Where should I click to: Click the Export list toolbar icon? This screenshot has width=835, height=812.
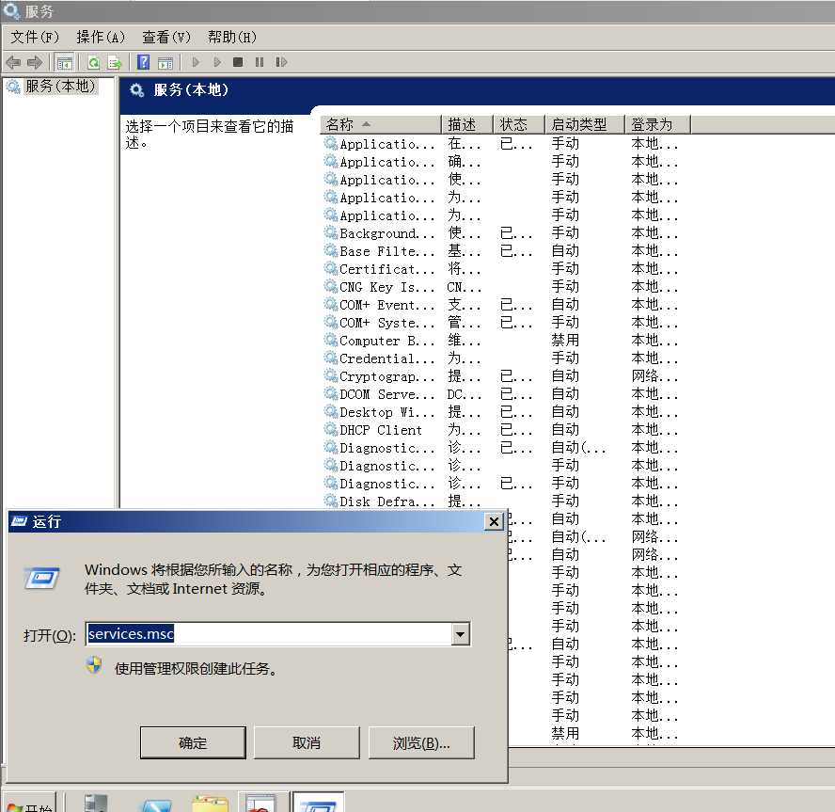[x=115, y=62]
